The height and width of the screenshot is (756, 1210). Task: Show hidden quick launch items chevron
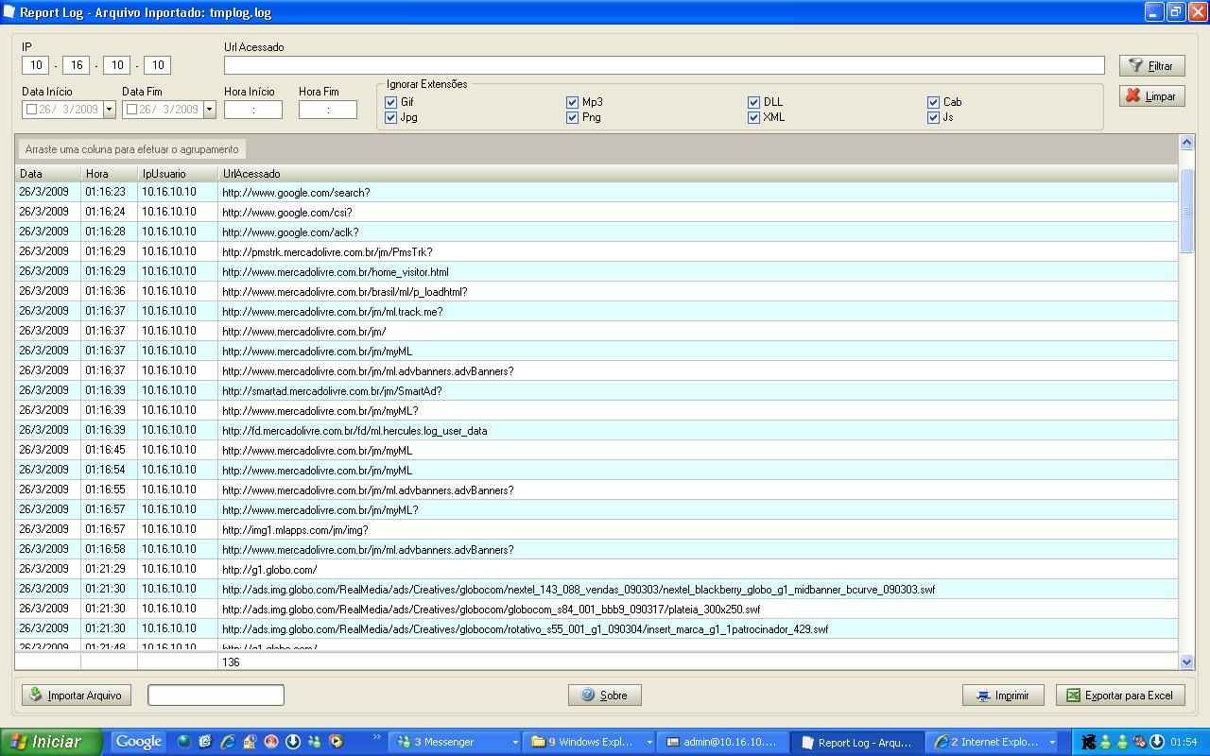pyautogui.click(x=378, y=737)
